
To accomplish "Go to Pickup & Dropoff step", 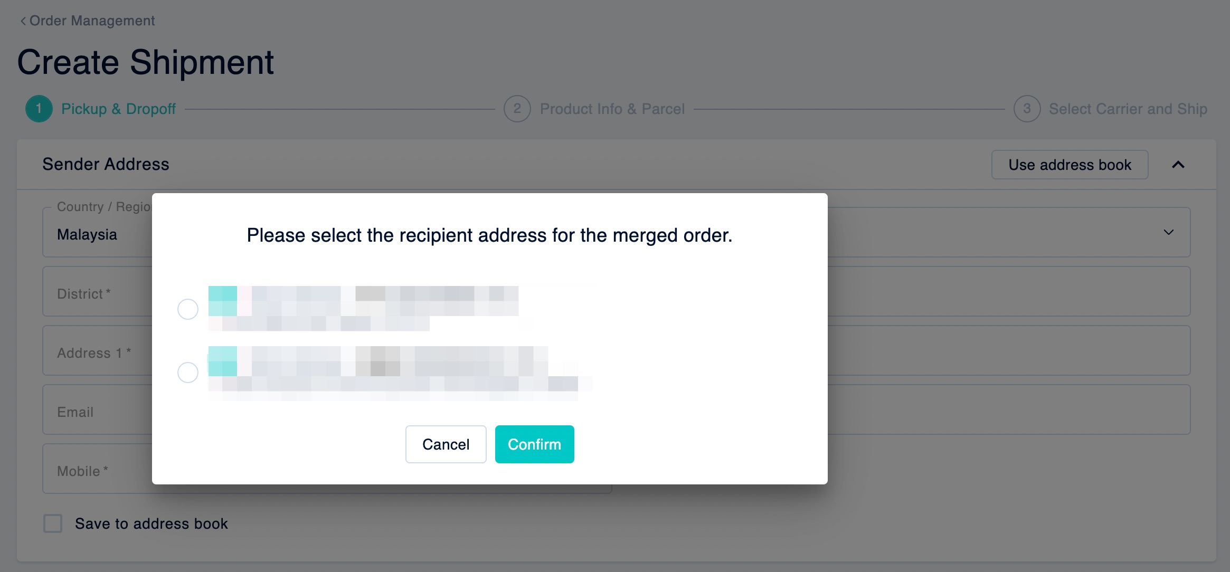I will tap(118, 109).
